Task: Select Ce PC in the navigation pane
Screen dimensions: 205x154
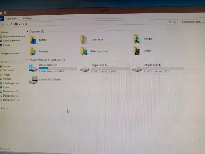Action: (x=4, y=62)
